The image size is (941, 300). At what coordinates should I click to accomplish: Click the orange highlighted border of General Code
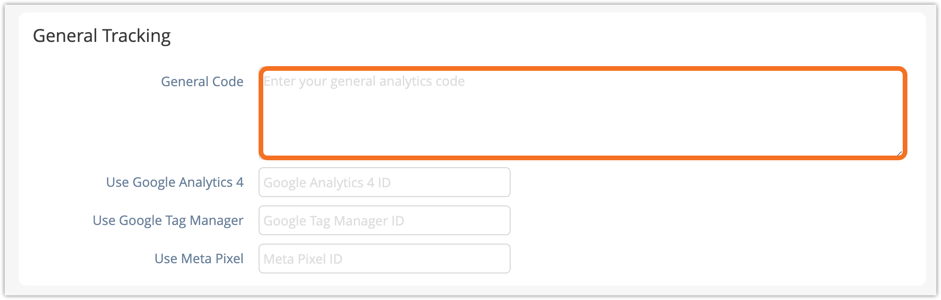pos(582,68)
